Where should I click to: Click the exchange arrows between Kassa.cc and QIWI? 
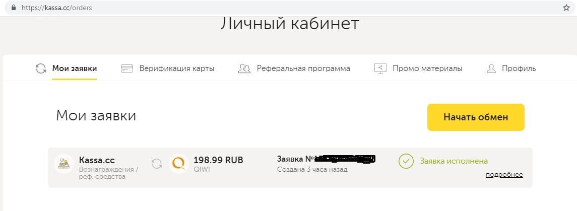[x=157, y=164]
